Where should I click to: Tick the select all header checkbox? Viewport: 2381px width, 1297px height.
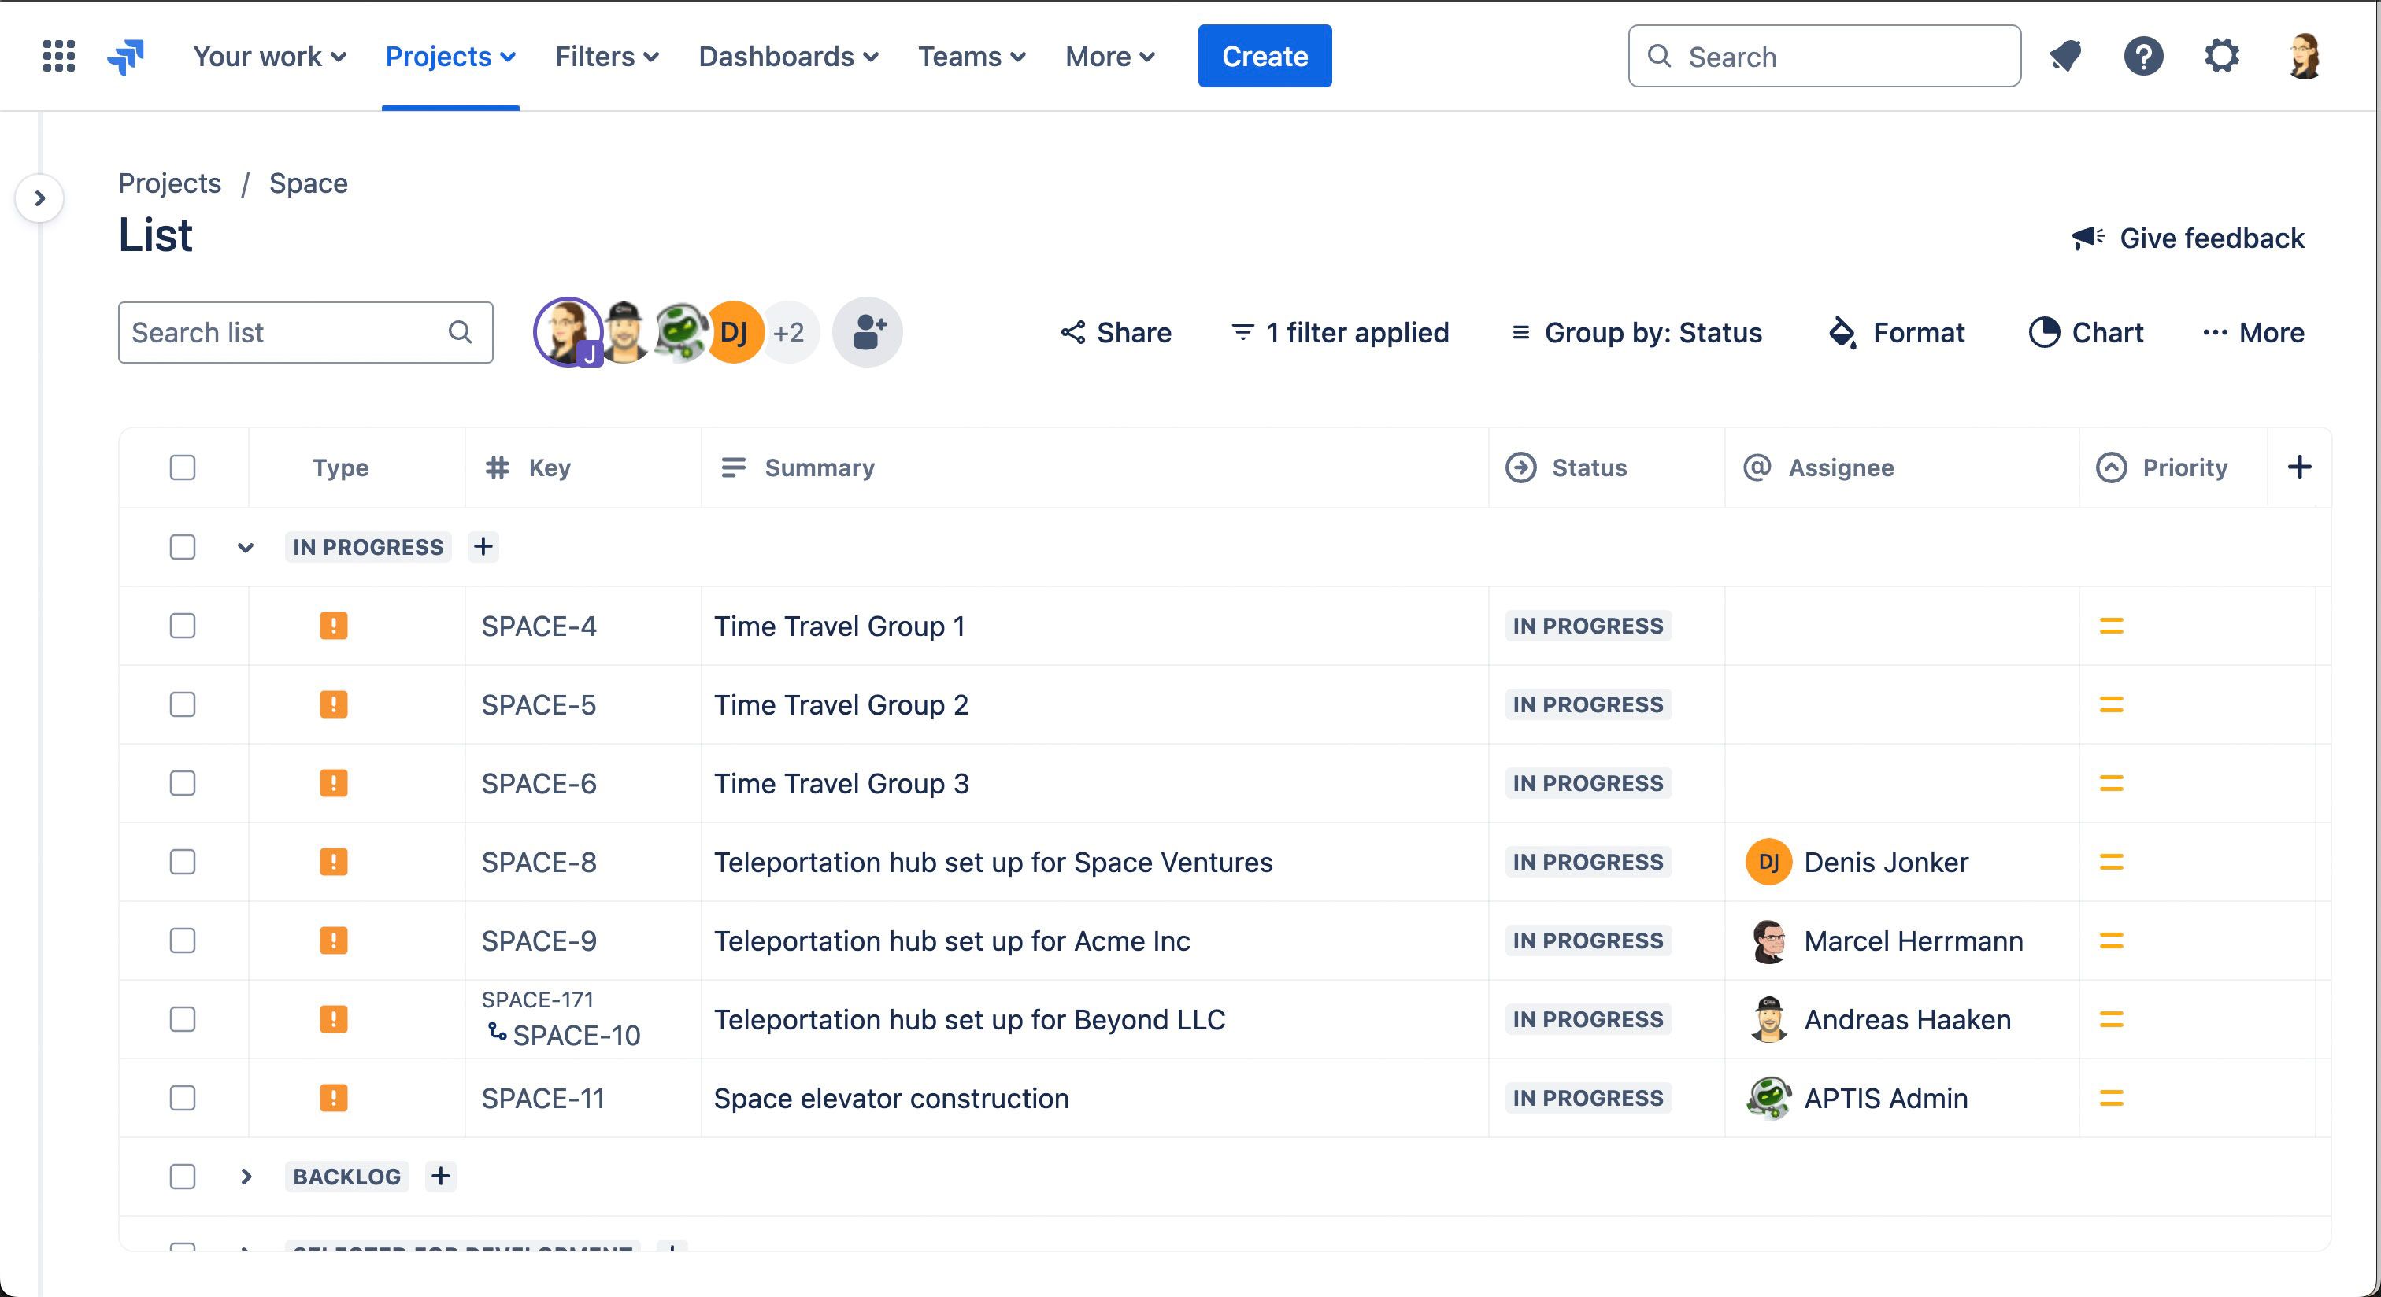[183, 467]
